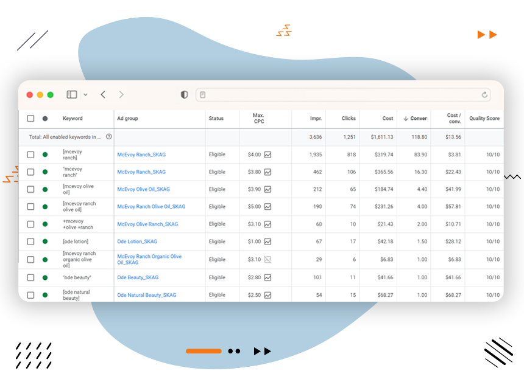
Task: Click the page reload icon in address bar
Action: (486, 95)
